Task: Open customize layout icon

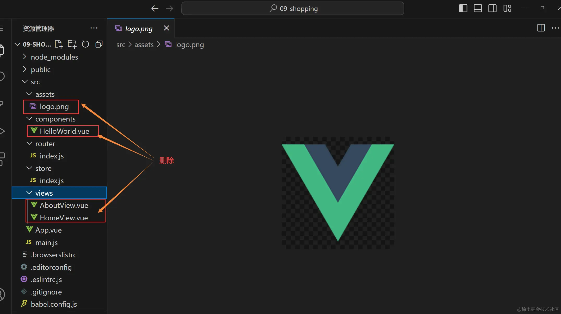Action: [x=507, y=8]
